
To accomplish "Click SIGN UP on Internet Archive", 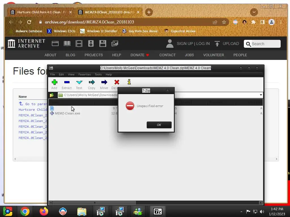I will click(185, 44).
